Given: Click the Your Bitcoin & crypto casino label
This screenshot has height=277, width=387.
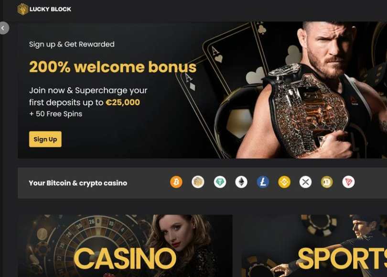Looking at the screenshot, I should pyautogui.click(x=78, y=183).
